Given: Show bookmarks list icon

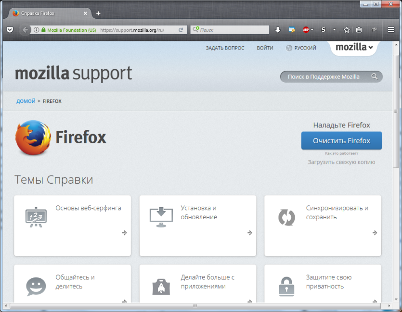Looking at the screenshot, I should click(359, 30).
